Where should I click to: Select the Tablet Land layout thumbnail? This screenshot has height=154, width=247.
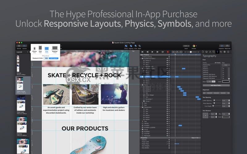21,103
